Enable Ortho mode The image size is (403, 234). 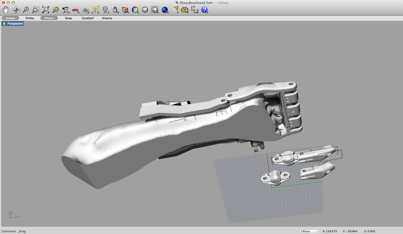(x=29, y=18)
